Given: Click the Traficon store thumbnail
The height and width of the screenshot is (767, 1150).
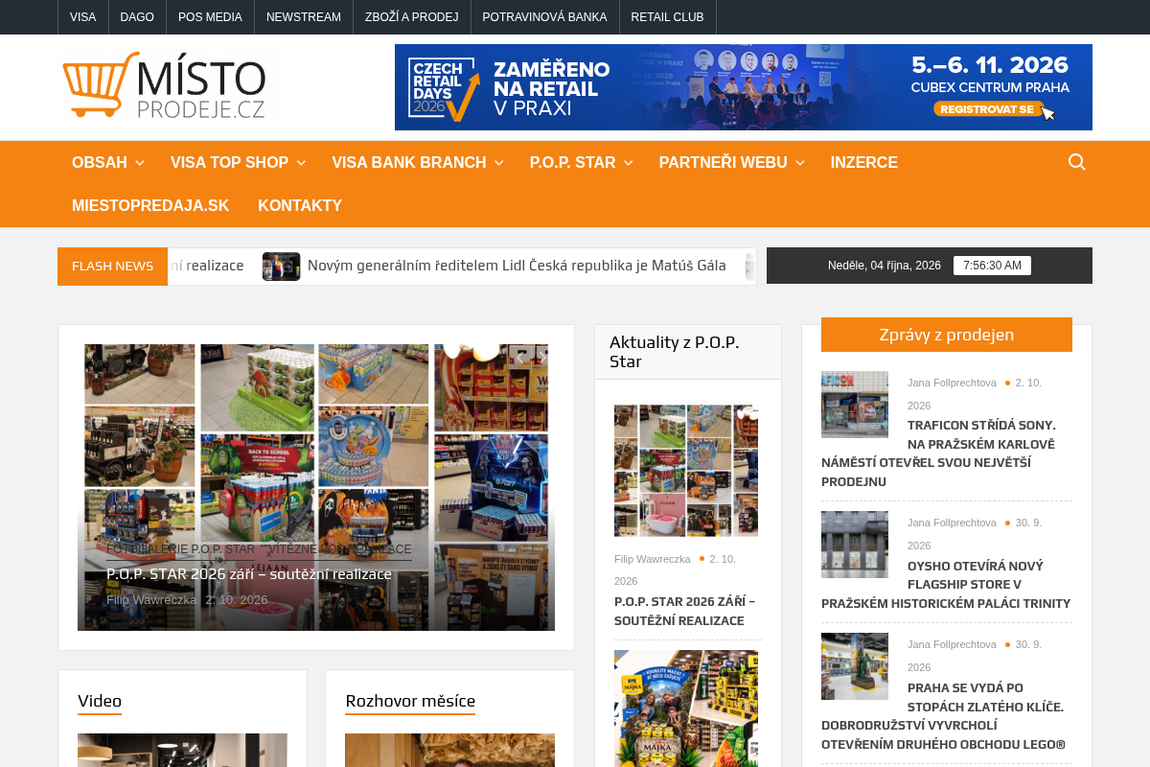Looking at the screenshot, I should [x=855, y=405].
